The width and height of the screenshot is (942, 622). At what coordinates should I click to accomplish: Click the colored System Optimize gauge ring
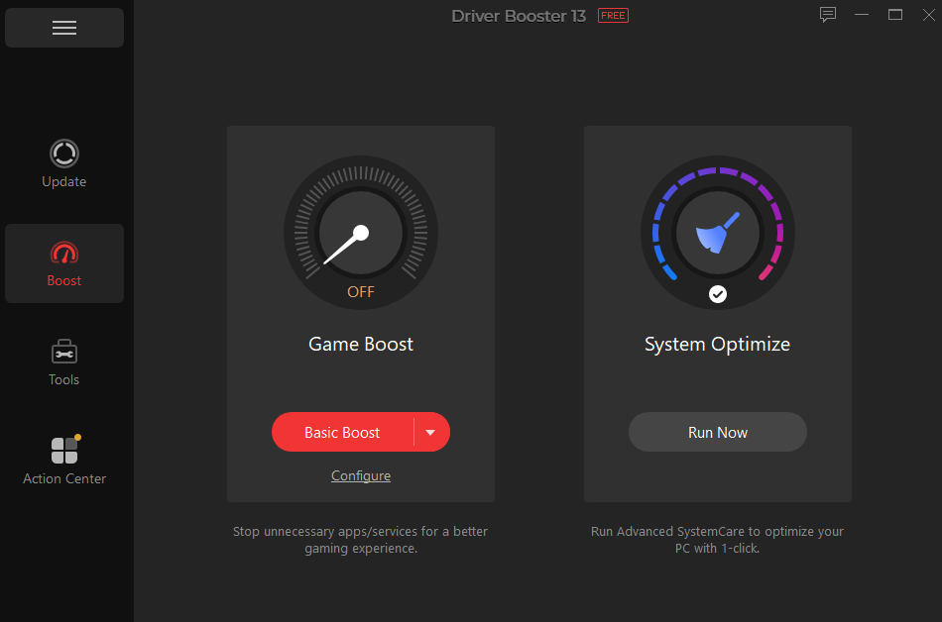pyautogui.click(x=717, y=170)
